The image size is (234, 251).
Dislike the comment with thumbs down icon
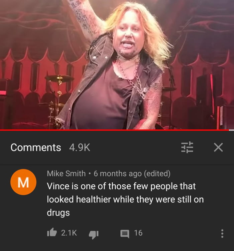click(94, 234)
